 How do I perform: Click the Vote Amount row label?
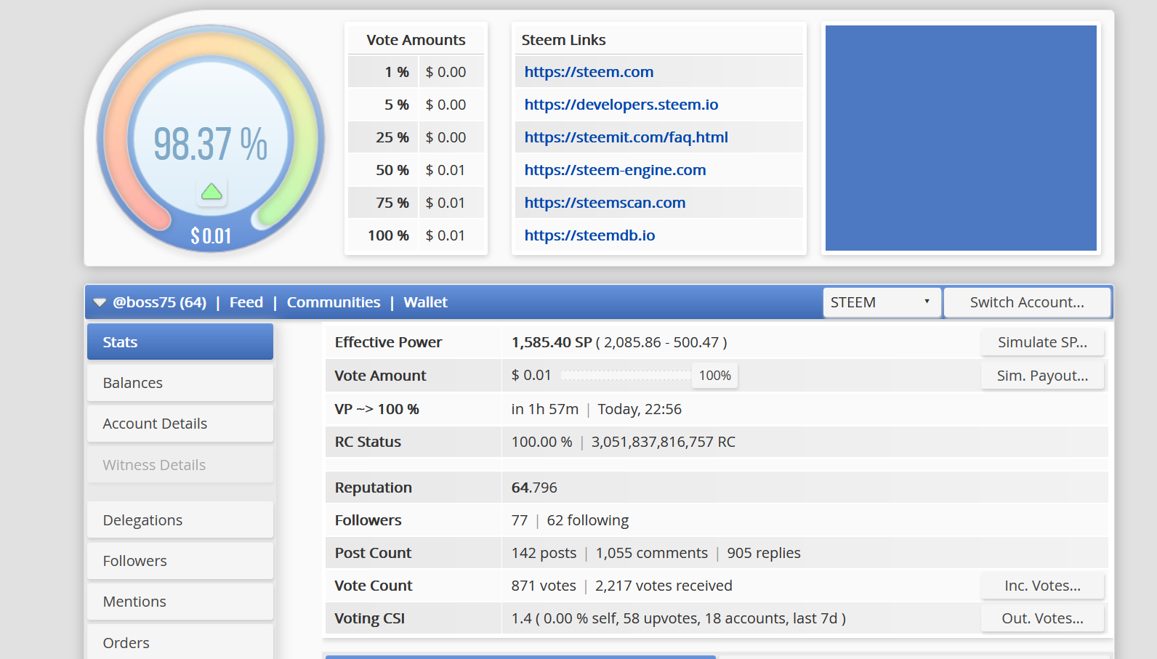[x=380, y=376]
